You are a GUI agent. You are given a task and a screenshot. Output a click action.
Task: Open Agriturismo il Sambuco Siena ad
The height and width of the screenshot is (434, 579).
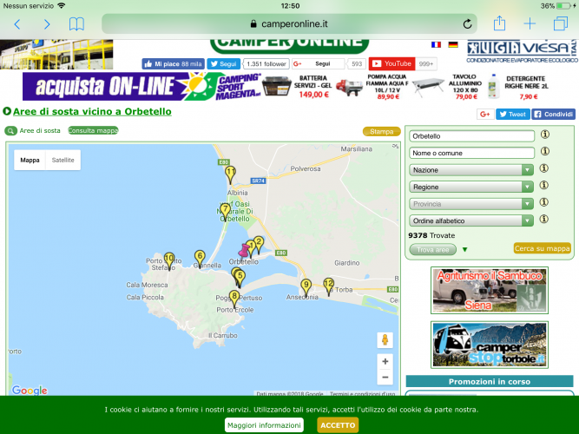pos(490,290)
